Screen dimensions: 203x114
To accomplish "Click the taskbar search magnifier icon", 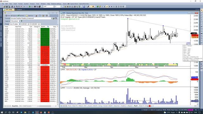I will [6, 112].
